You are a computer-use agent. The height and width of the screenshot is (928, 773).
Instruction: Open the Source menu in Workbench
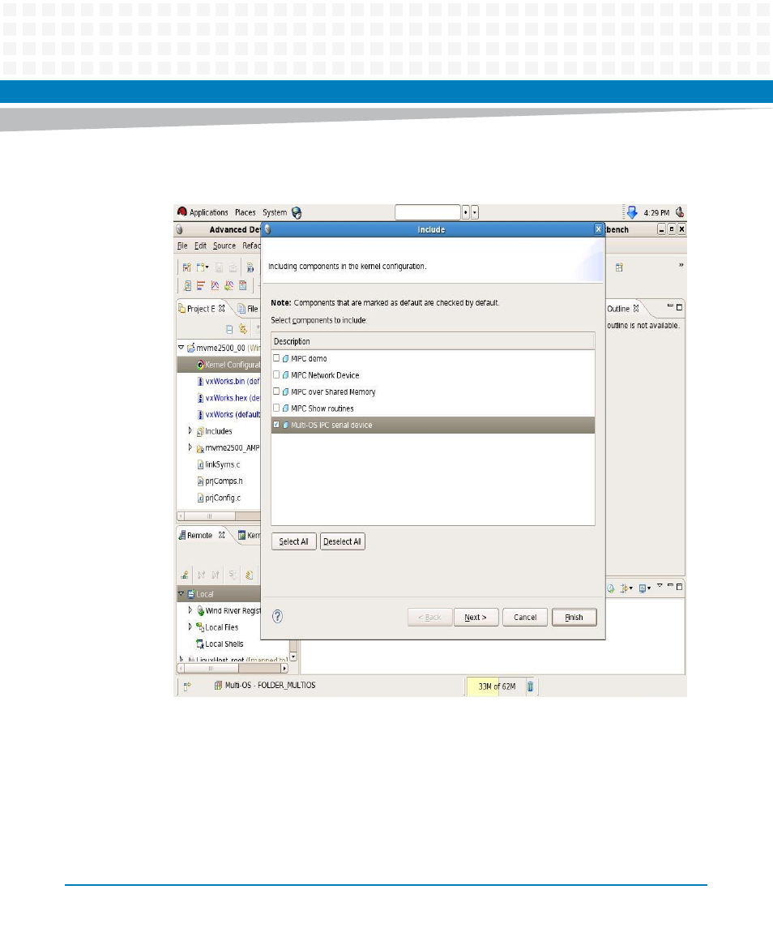[x=224, y=246]
